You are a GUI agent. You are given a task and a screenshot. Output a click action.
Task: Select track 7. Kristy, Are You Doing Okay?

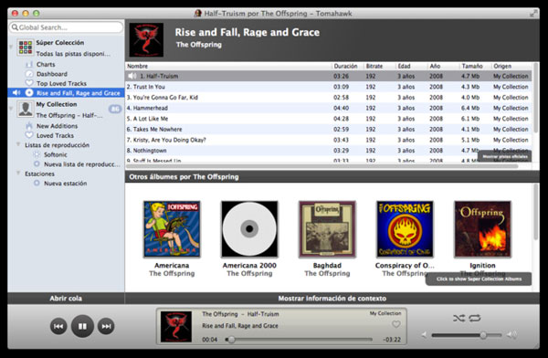tap(329, 140)
